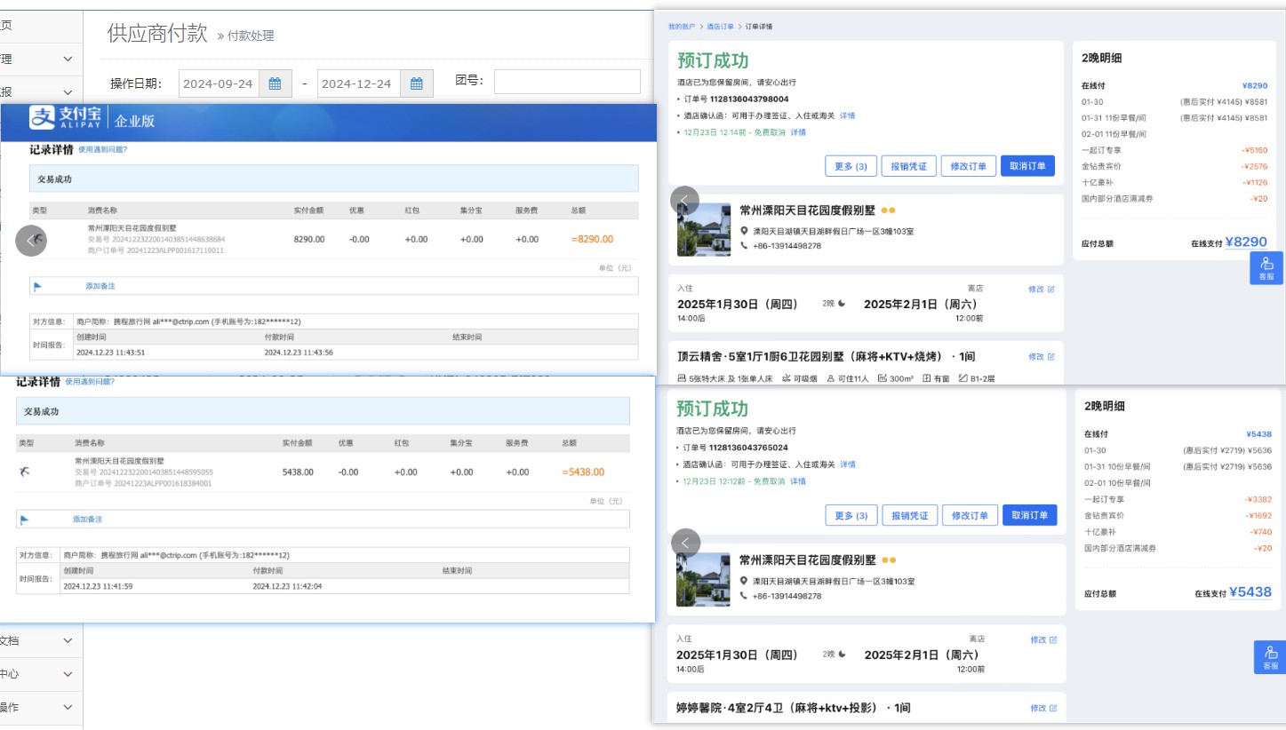Click the 使用遇到问题? link under the Alipay header
Viewport: 1286px width, 730px height.
[102, 149]
